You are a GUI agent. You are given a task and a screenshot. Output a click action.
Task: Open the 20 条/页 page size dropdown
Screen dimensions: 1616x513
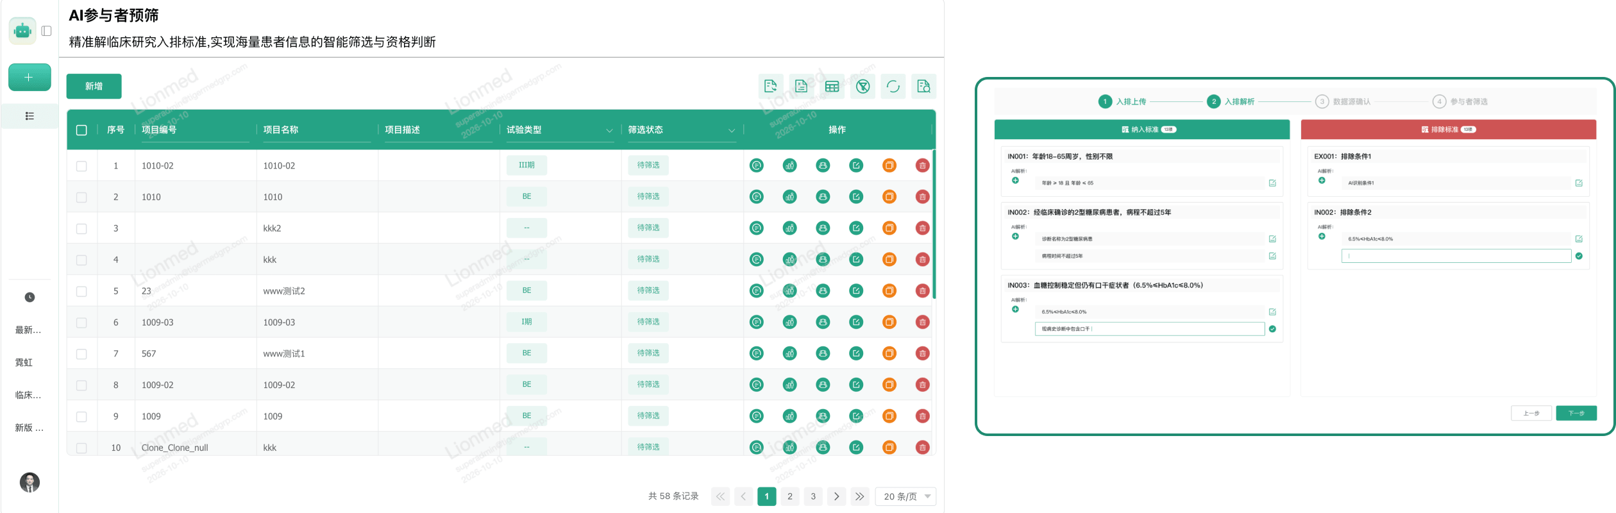tap(905, 496)
